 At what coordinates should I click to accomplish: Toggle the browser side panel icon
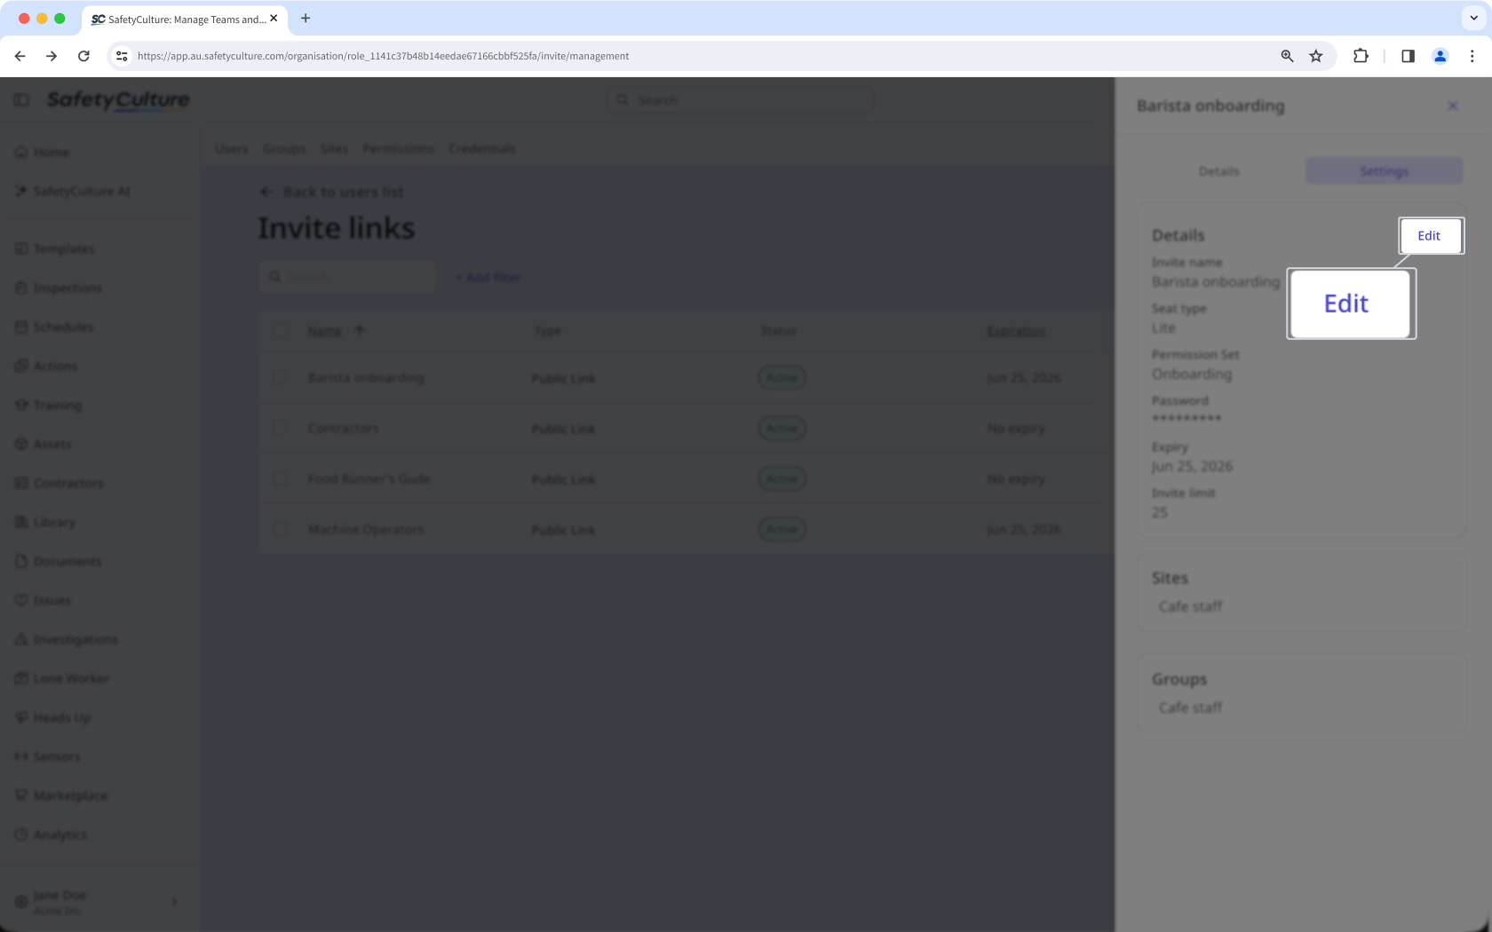click(1408, 56)
